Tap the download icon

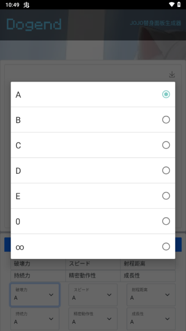click(x=172, y=74)
